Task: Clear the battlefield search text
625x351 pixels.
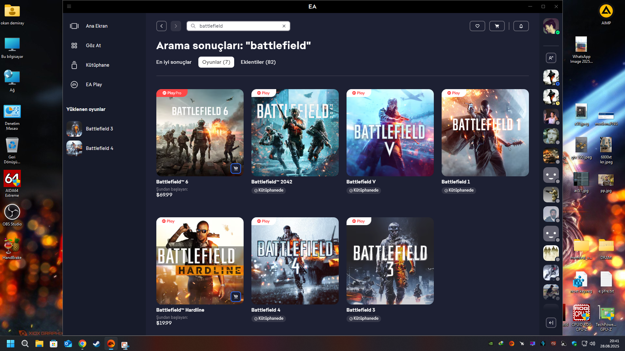Action: pos(284,26)
